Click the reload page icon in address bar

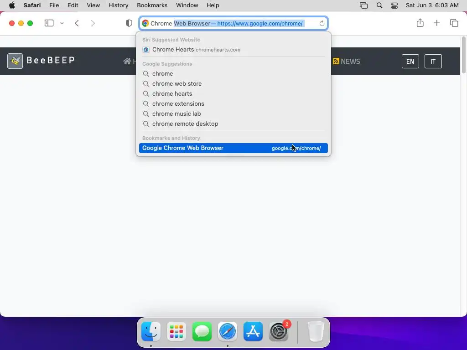click(322, 24)
